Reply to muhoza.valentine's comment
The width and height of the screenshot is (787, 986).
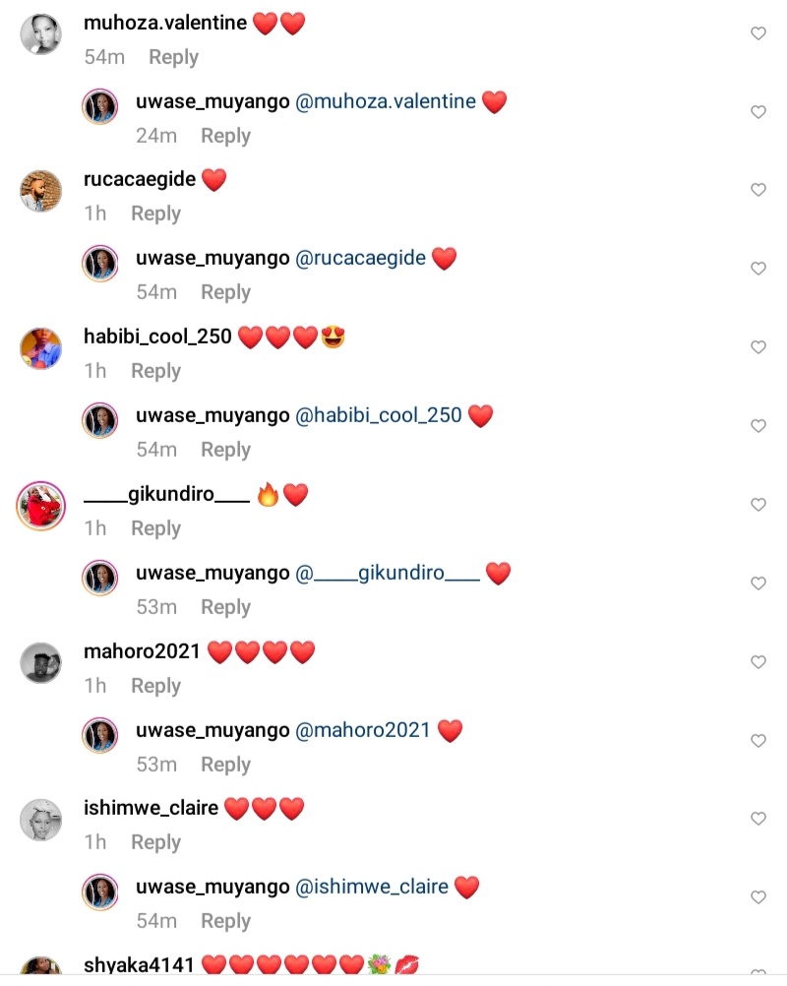point(173,57)
